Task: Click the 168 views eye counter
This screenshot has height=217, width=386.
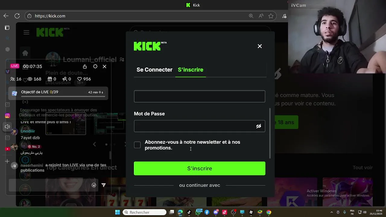Action: click(34, 79)
